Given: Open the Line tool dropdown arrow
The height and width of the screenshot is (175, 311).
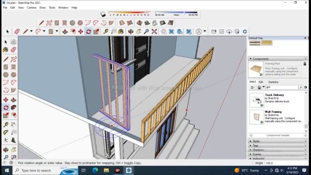Looking at the screenshot, I should [31, 31].
